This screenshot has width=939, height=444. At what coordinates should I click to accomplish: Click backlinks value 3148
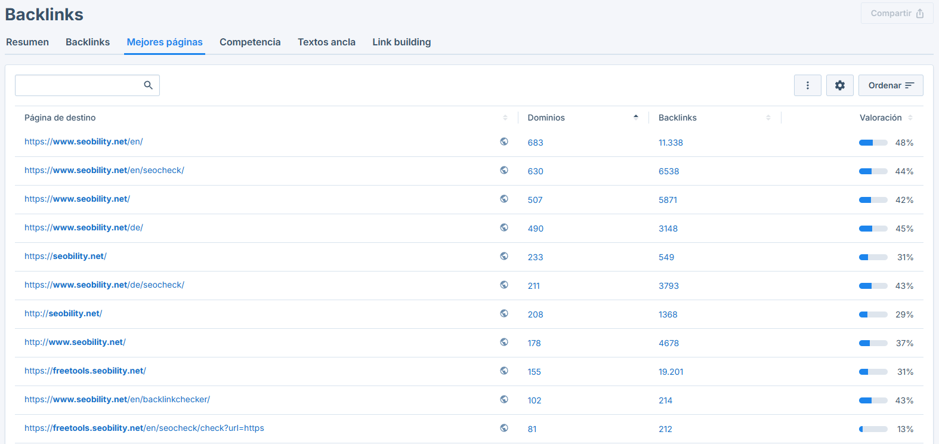[668, 229]
